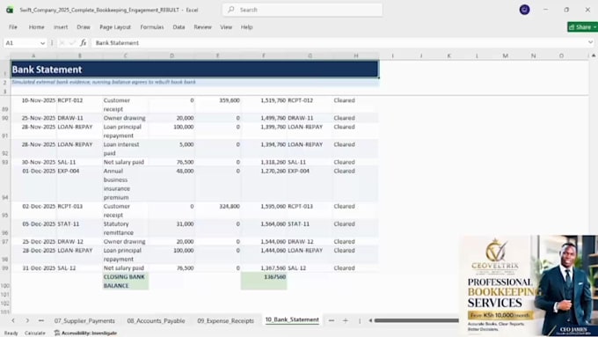Select column H header

click(356, 55)
